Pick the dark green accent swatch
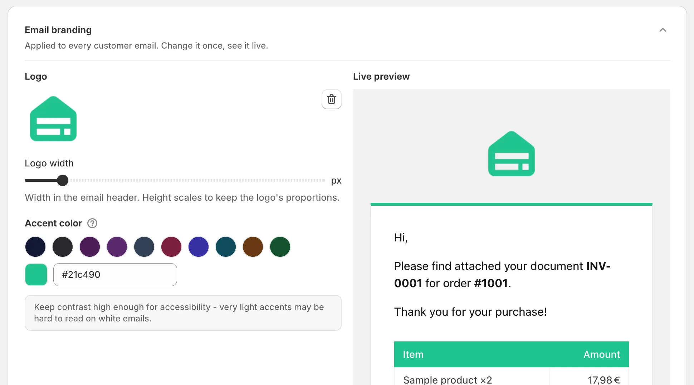694x385 pixels. (x=280, y=247)
